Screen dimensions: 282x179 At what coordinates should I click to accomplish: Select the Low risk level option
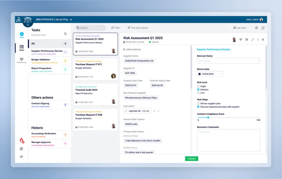tap(199, 93)
